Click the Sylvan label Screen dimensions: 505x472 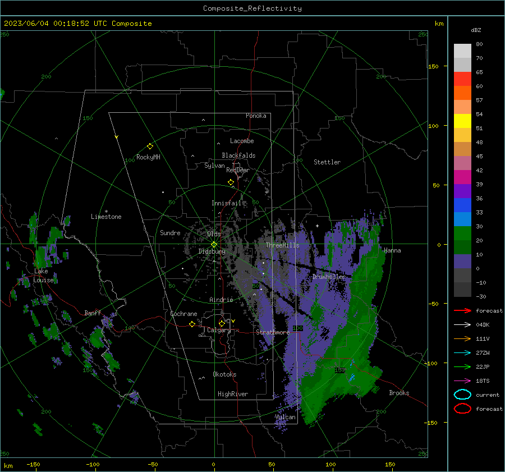pos(214,166)
